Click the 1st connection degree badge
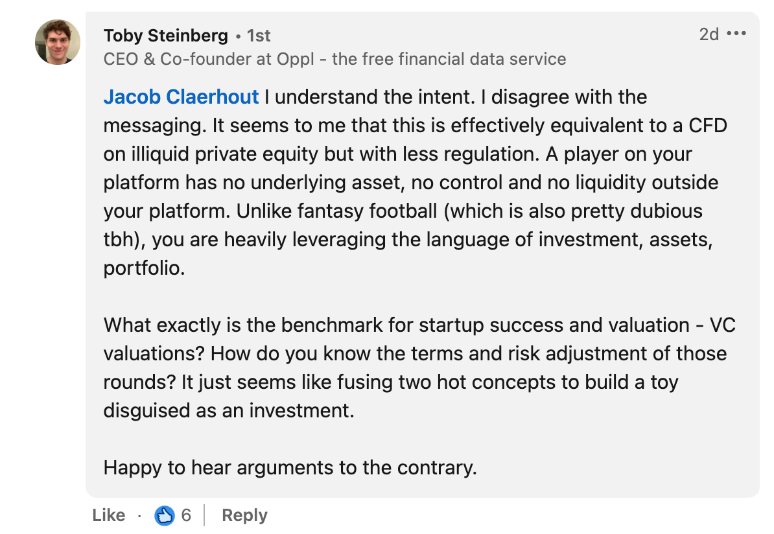Image resolution: width=774 pixels, height=534 pixels. [259, 36]
